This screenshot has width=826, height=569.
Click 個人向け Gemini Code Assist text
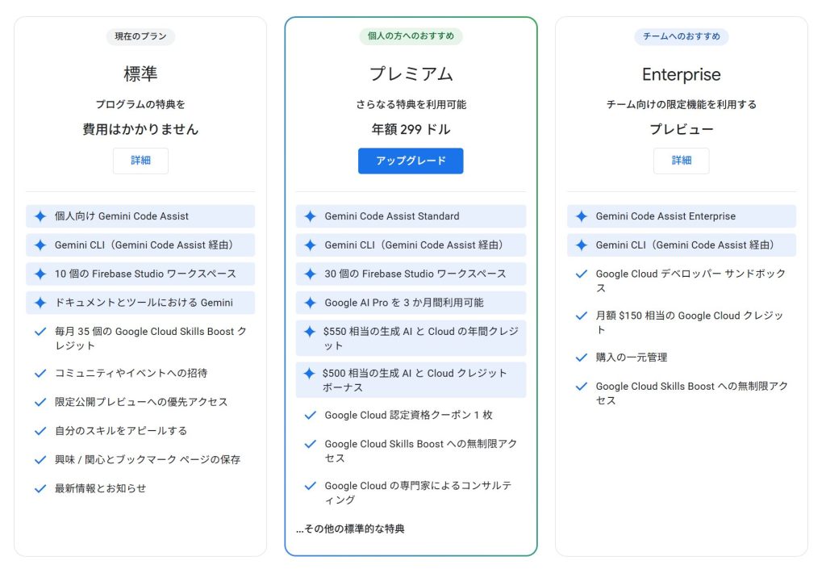coord(122,216)
